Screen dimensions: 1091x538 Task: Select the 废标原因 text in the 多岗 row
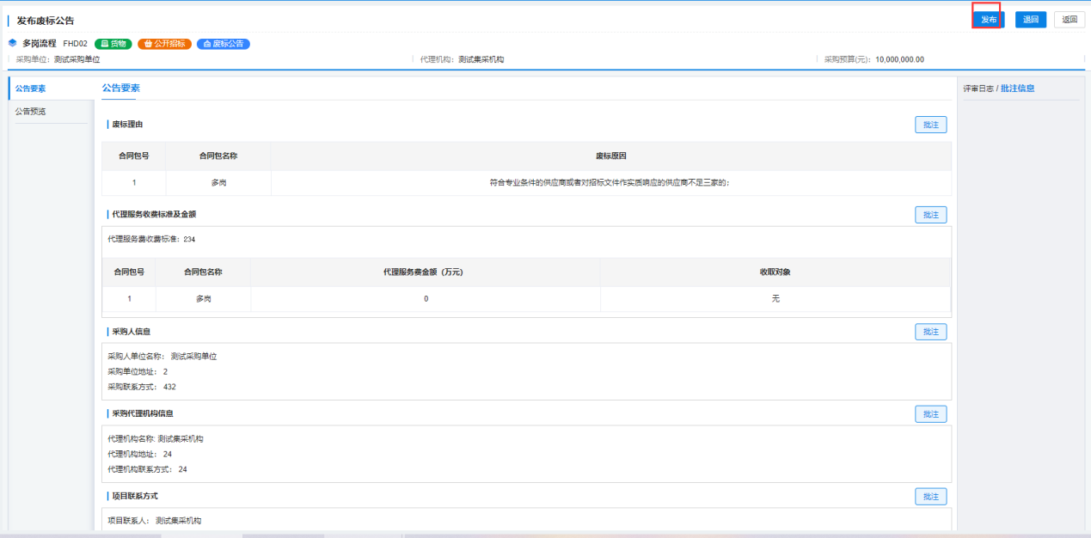[x=609, y=183]
